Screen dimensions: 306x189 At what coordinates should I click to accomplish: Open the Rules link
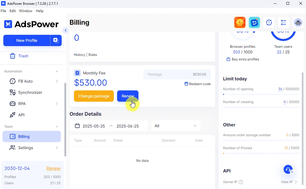(93, 55)
